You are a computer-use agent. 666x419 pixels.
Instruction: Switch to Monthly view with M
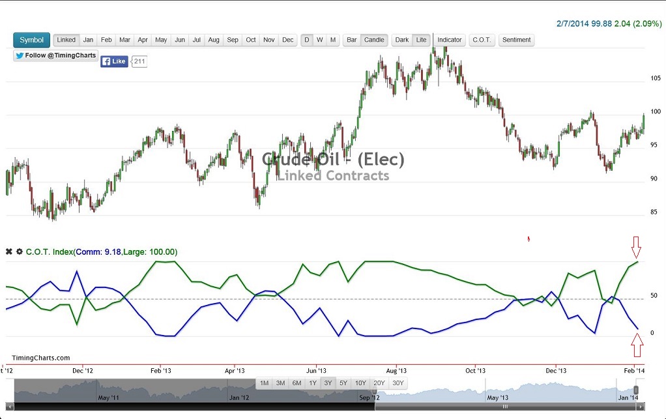click(x=334, y=40)
